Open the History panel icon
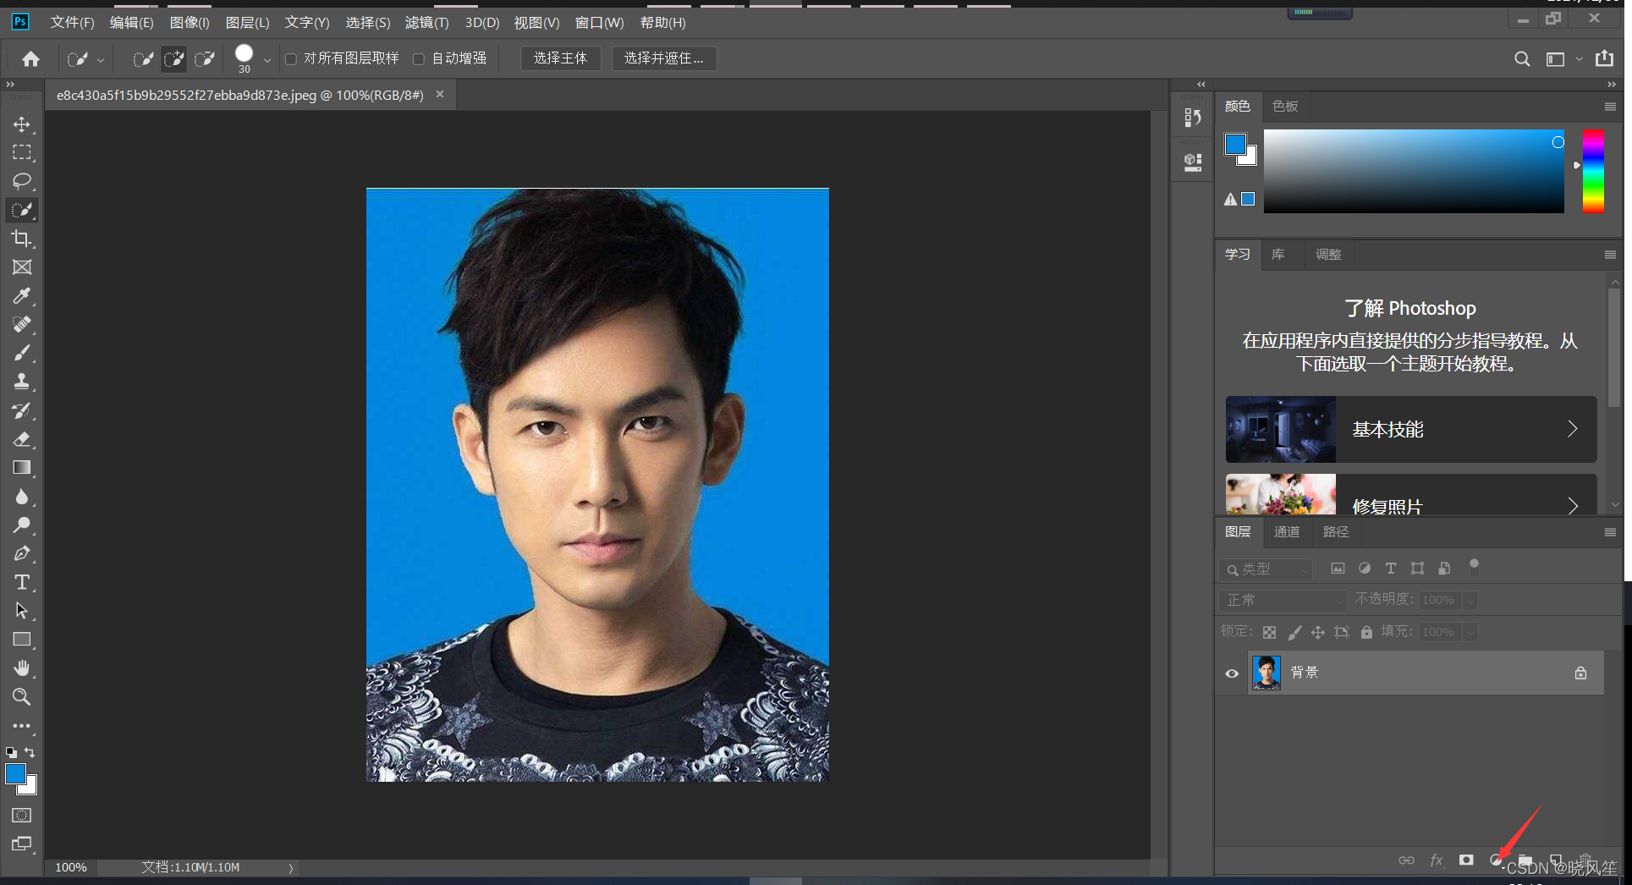1632x885 pixels. (x=1193, y=118)
